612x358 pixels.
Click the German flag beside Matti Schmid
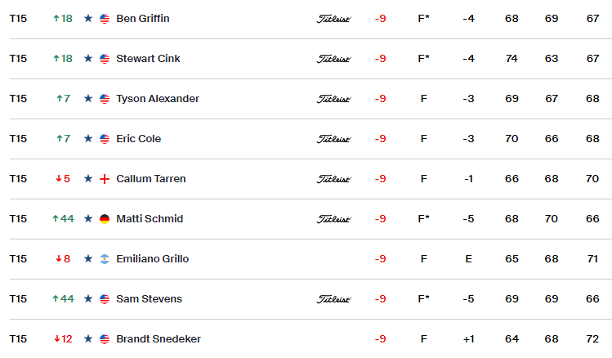[x=105, y=219]
